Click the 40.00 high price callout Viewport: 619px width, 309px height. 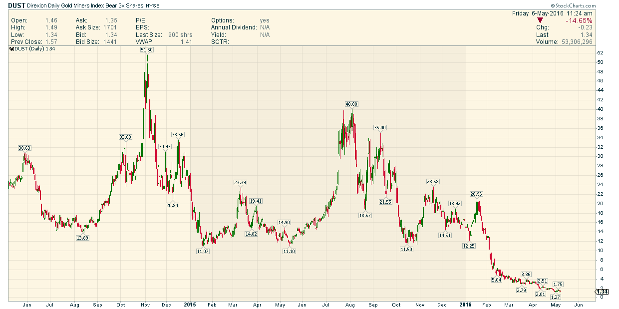click(x=351, y=104)
